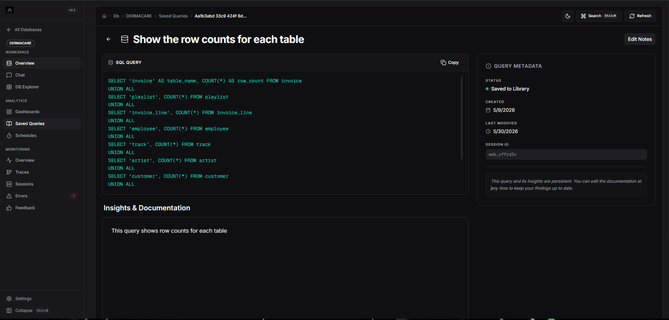
Task: Open DB Explorer
Action: pos(42,87)
